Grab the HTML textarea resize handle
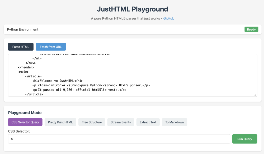Image resolution: width=264 pixels, height=154 pixels. (255, 95)
